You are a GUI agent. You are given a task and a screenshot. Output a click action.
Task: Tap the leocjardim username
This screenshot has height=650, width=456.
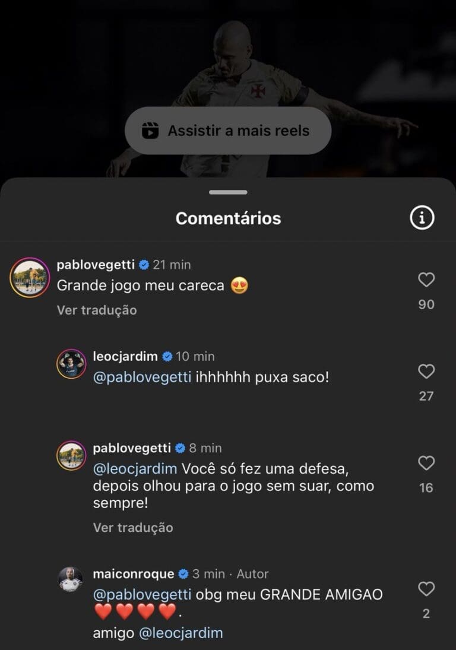coord(125,356)
